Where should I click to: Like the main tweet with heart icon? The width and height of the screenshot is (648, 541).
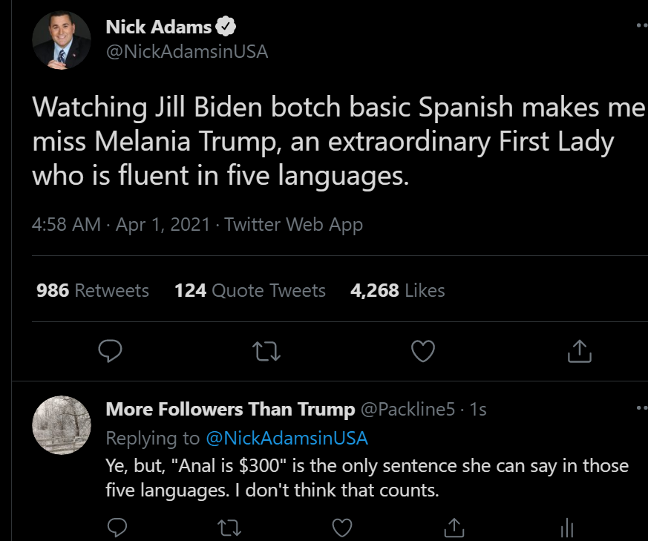(422, 352)
